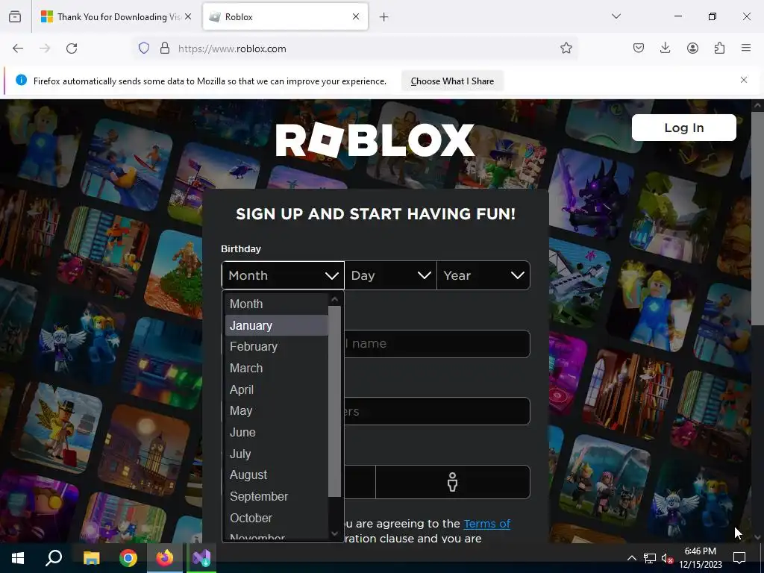Choose February from month list
Image resolution: width=764 pixels, height=573 pixels.
tap(276, 346)
